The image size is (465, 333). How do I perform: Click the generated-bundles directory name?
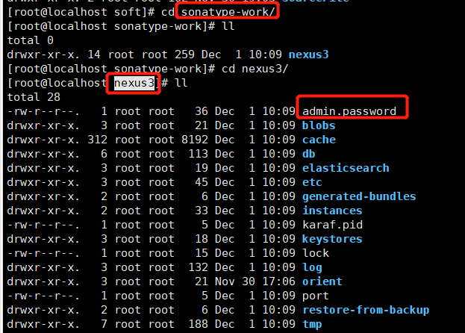tap(359, 196)
